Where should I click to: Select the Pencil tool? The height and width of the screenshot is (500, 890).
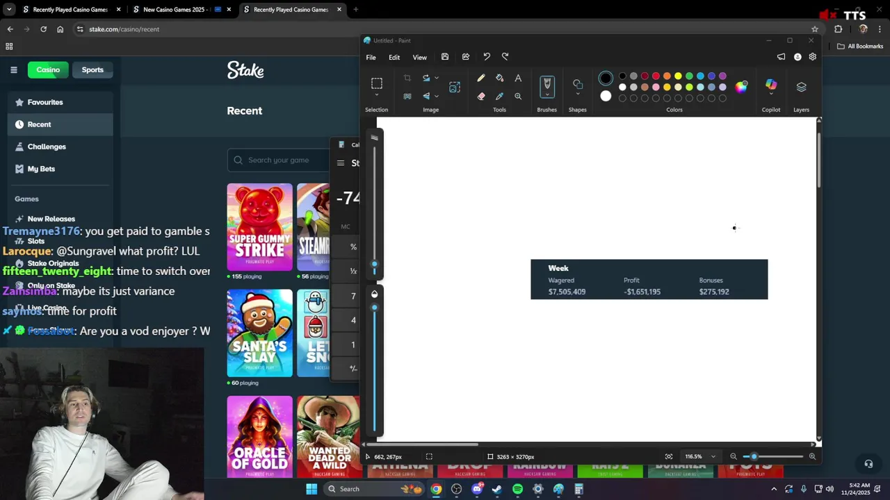(x=480, y=78)
